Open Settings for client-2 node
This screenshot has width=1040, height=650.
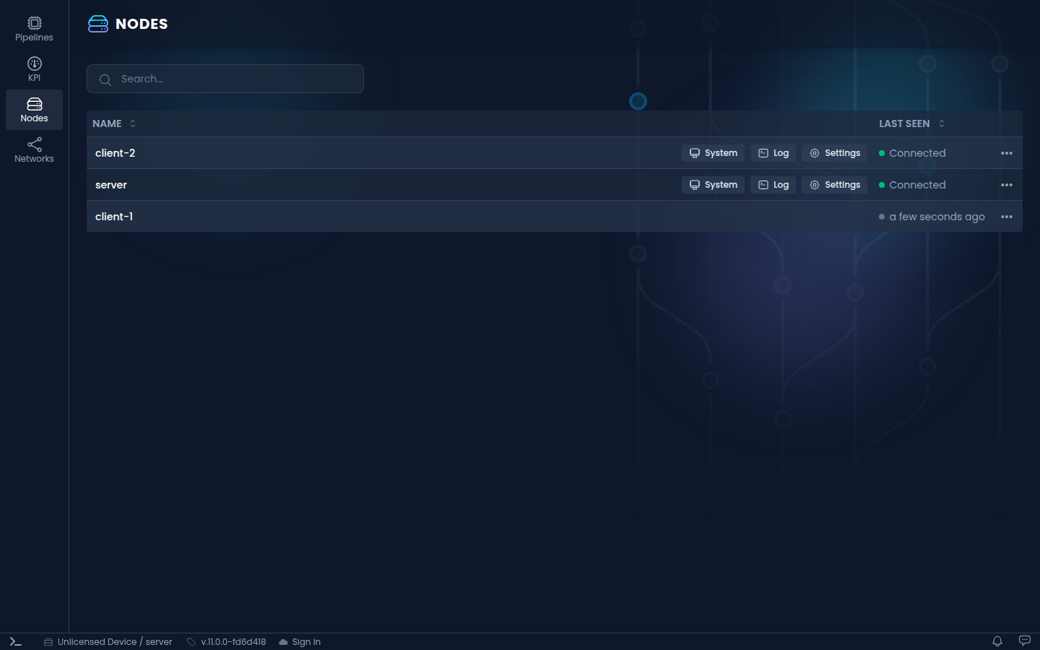834,153
